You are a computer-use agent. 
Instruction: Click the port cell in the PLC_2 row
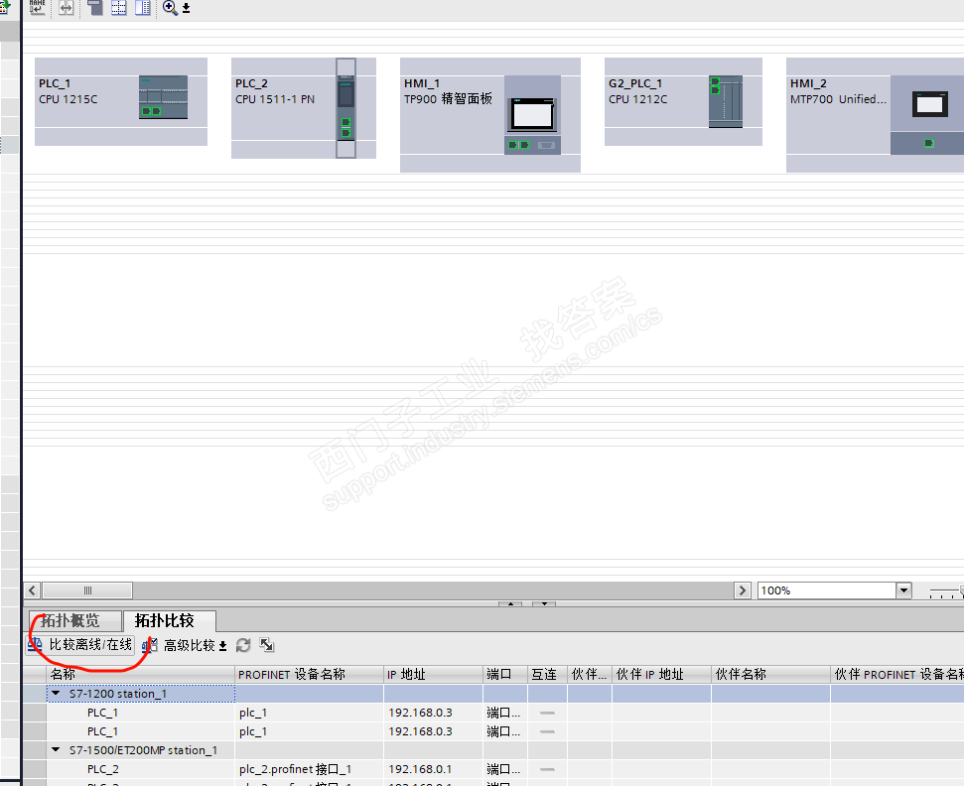[x=505, y=769]
